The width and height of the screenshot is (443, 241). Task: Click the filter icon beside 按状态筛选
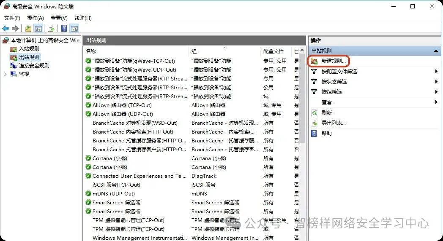click(x=314, y=82)
